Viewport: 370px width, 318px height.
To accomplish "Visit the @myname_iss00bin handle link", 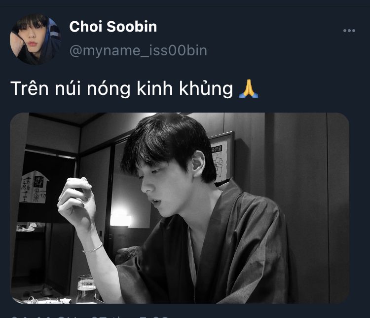I will (x=138, y=50).
